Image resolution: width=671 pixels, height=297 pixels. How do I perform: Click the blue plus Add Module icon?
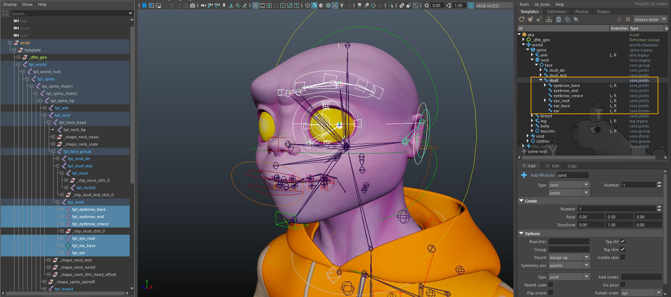click(x=524, y=175)
